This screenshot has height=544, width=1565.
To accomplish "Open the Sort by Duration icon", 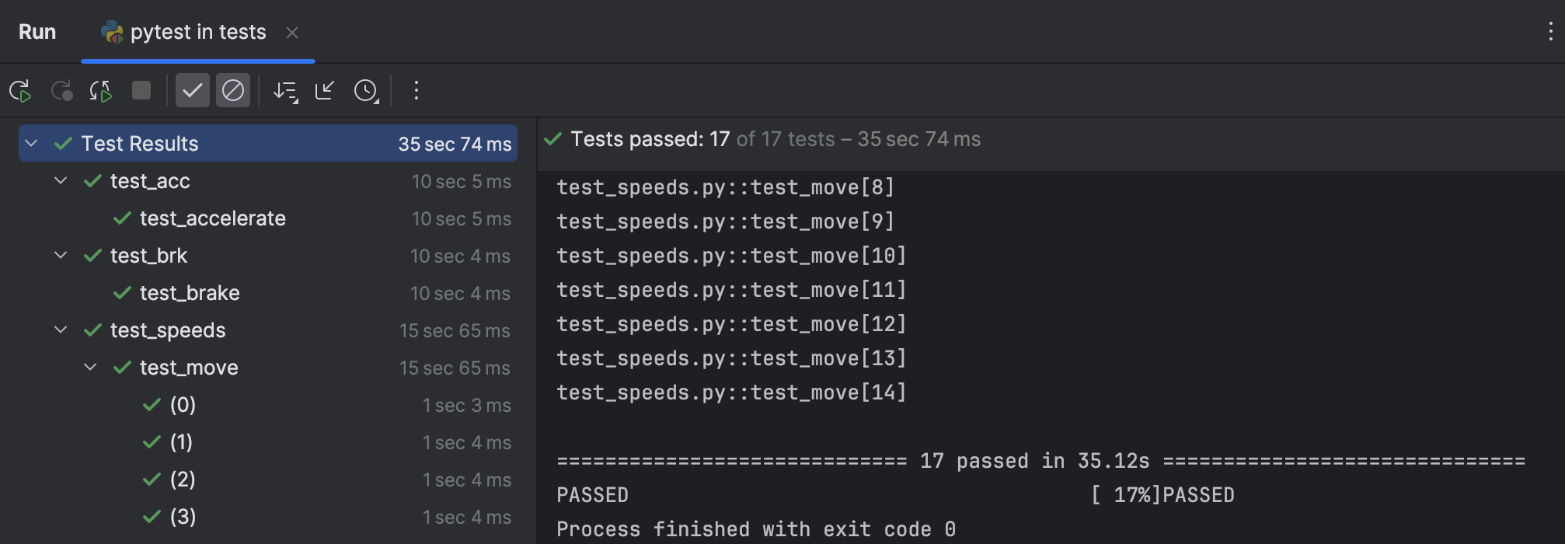I will click(x=285, y=90).
